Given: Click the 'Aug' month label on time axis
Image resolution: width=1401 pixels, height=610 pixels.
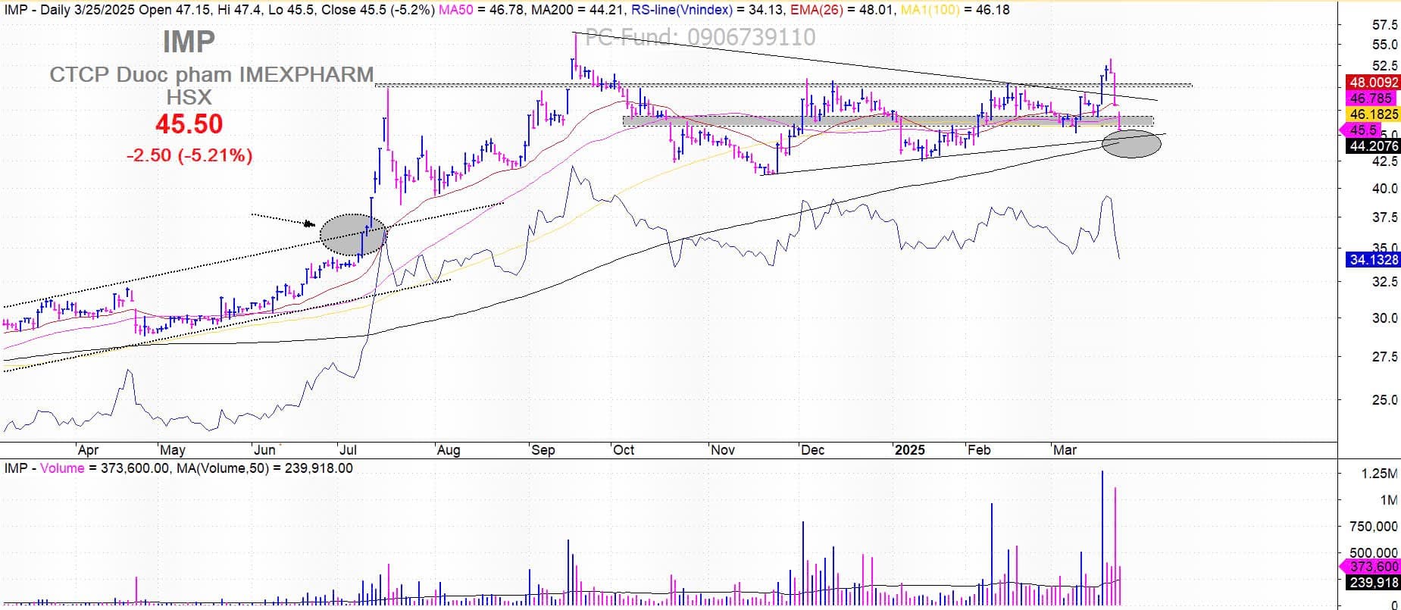Looking at the screenshot, I should (449, 450).
